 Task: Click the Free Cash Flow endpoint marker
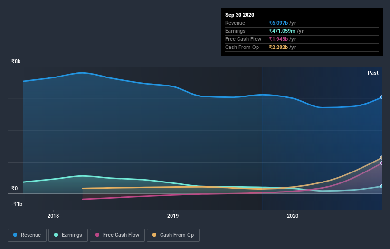coord(382,163)
